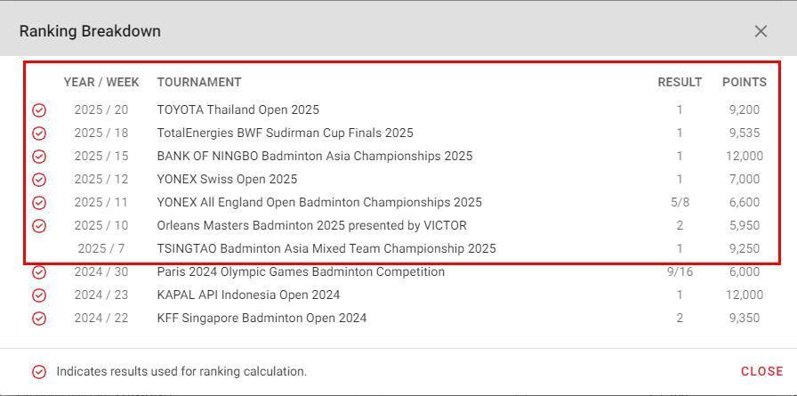Click check icon beside Orleans Masters 2025
Viewport: 797px width, 396px height.
point(39,226)
